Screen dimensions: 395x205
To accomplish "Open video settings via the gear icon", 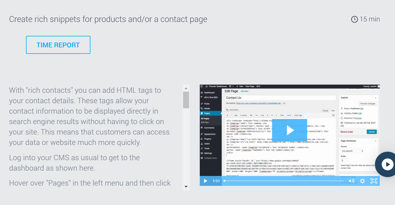I will point(363,181).
